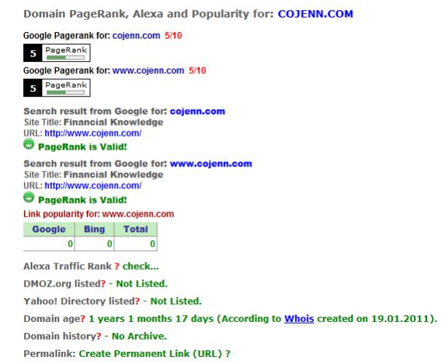Click red question mark after Alexa Traffic Rank
The image size is (446, 362).
tap(117, 266)
